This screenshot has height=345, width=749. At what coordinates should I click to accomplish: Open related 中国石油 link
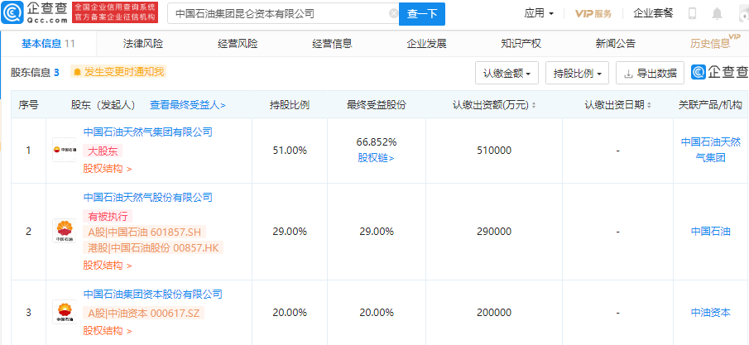point(710,232)
